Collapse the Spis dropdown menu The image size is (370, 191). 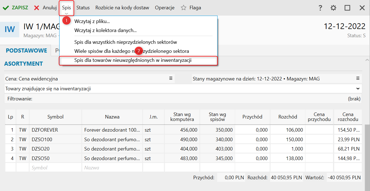tap(66, 8)
